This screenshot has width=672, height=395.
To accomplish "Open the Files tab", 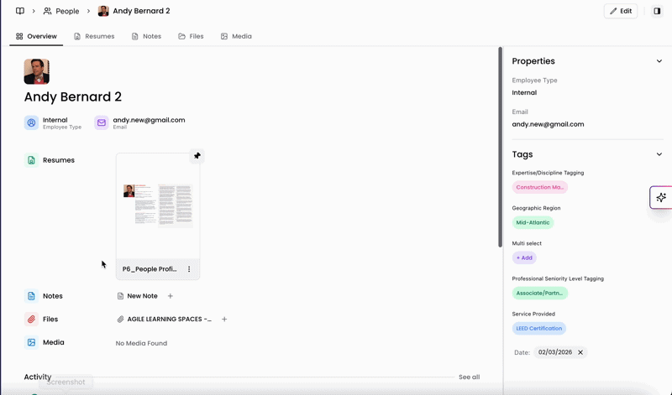I will click(192, 36).
